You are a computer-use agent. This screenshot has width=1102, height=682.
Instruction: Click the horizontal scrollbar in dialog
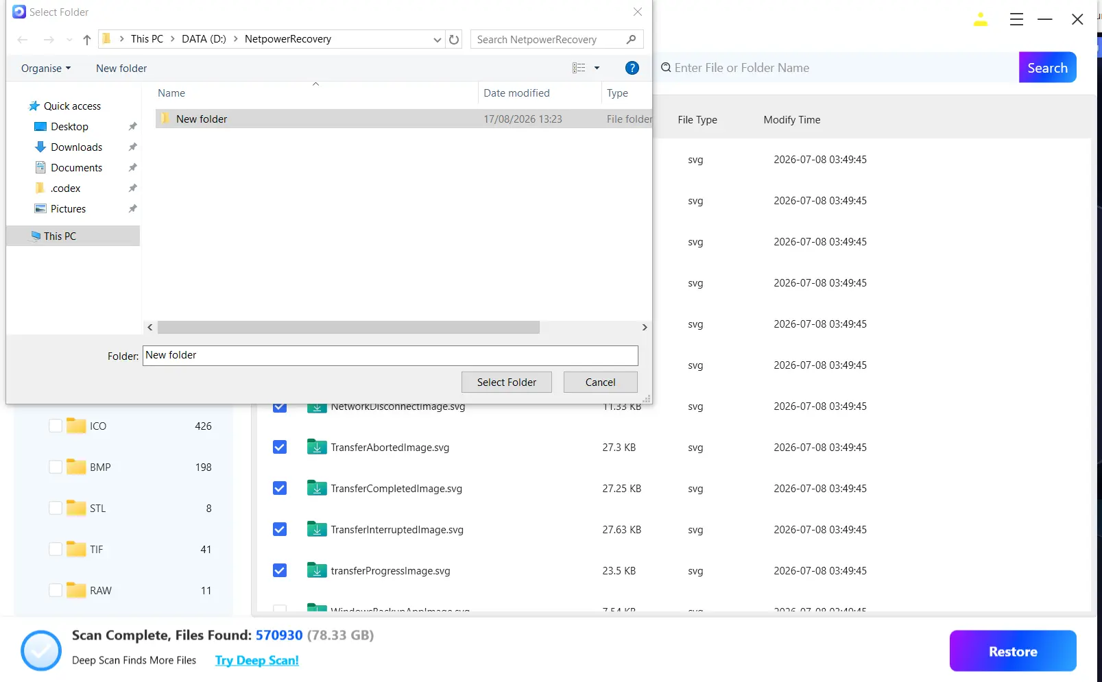tap(348, 328)
